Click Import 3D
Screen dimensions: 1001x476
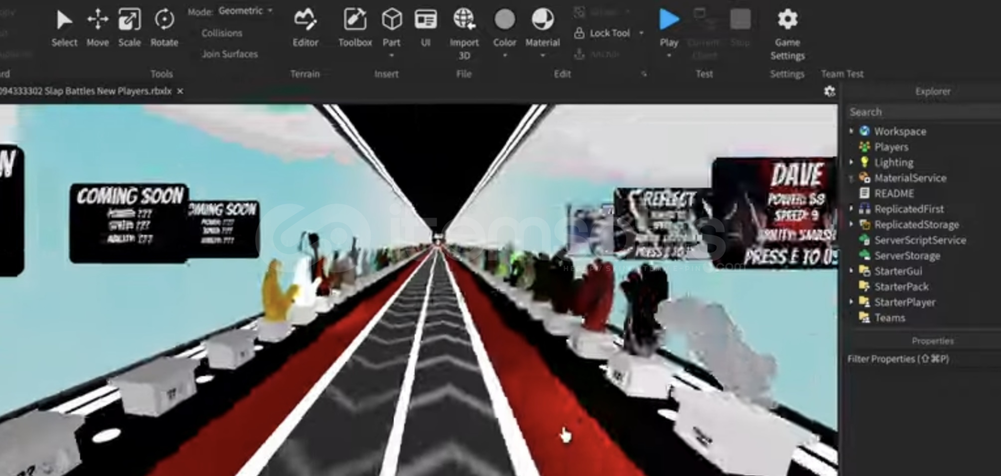[464, 33]
